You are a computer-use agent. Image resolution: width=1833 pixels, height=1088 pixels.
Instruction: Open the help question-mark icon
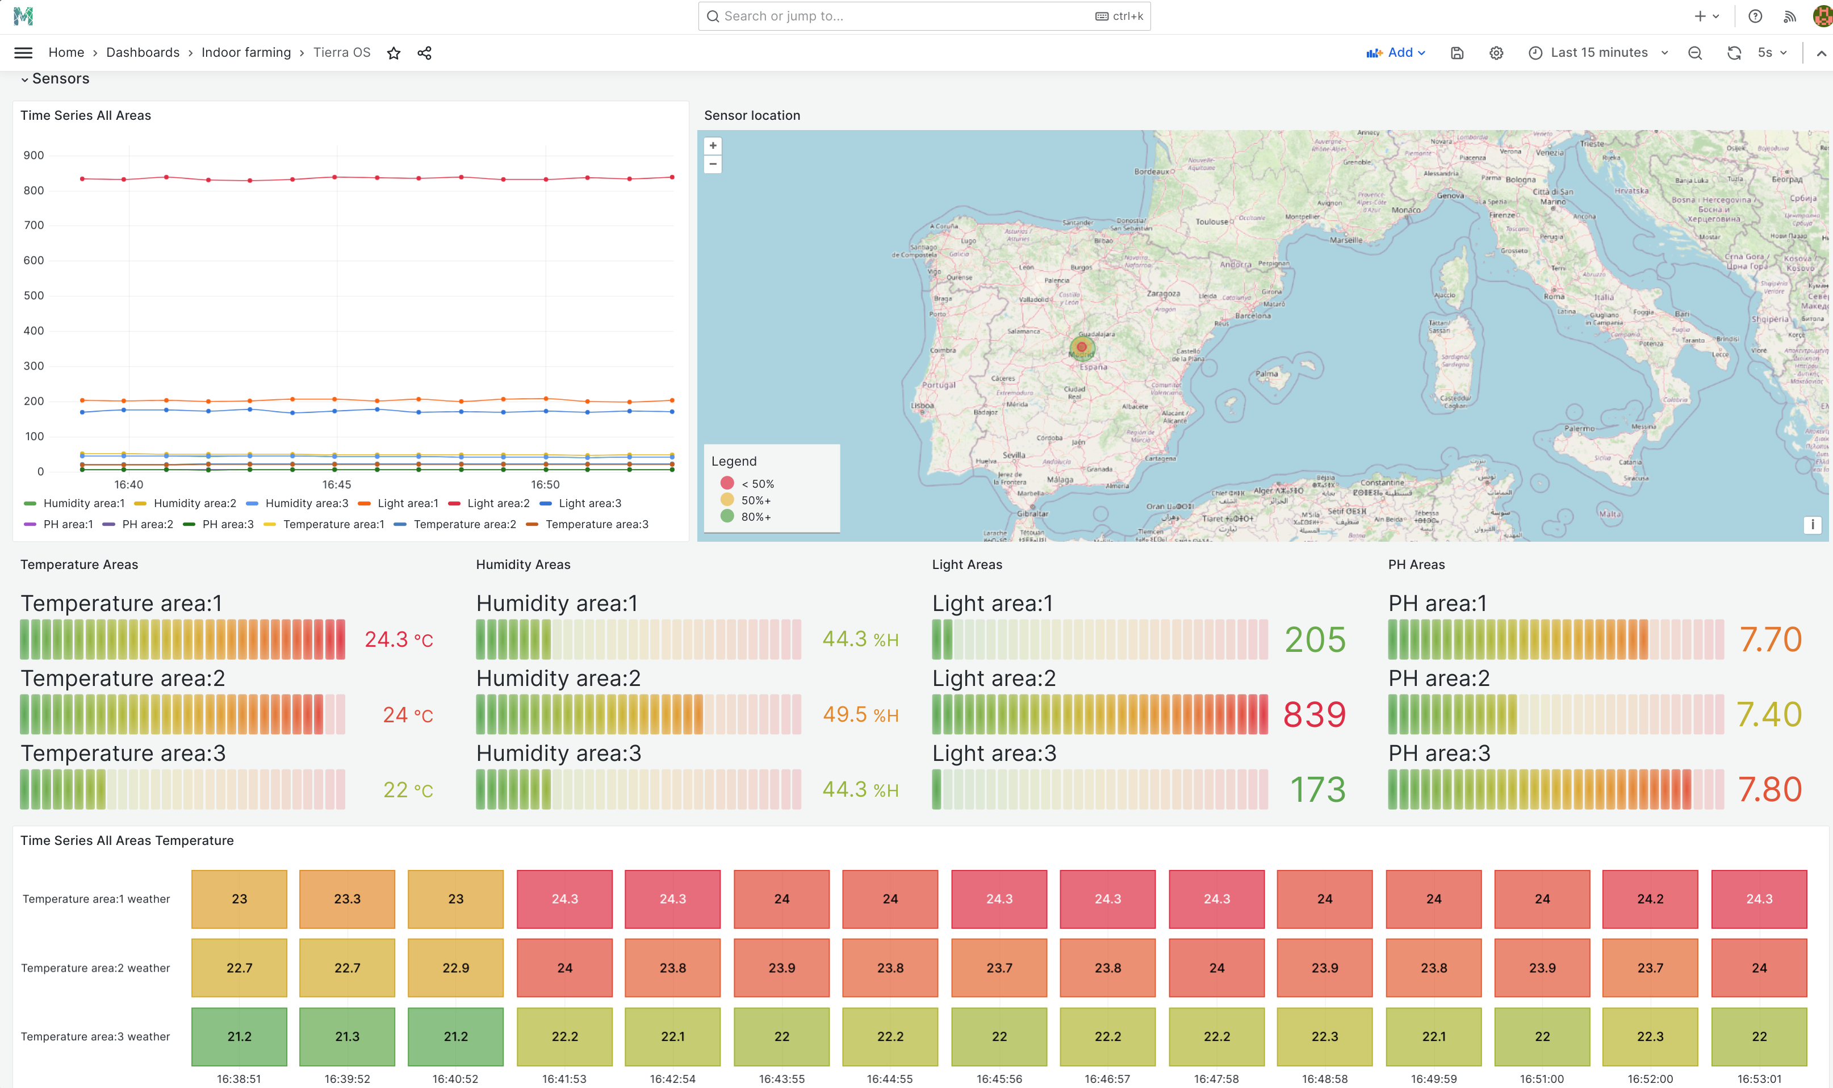(x=1755, y=16)
